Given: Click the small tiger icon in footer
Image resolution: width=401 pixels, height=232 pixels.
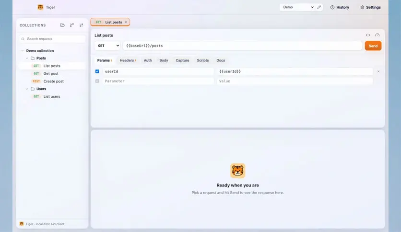Looking at the screenshot, I should click(x=22, y=224).
